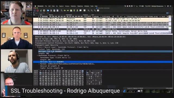This screenshot has height=98, width=174.
Task: Find a packet with magnifier icon
Action: 61,10
